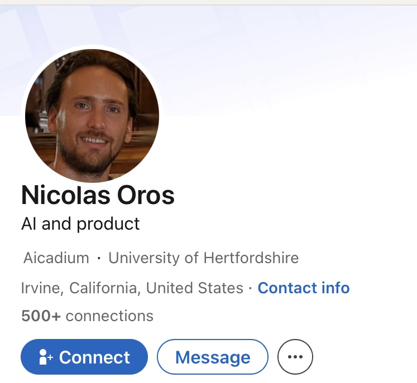Click the "Connect" text label
This screenshot has width=417, height=383.
(x=94, y=357)
